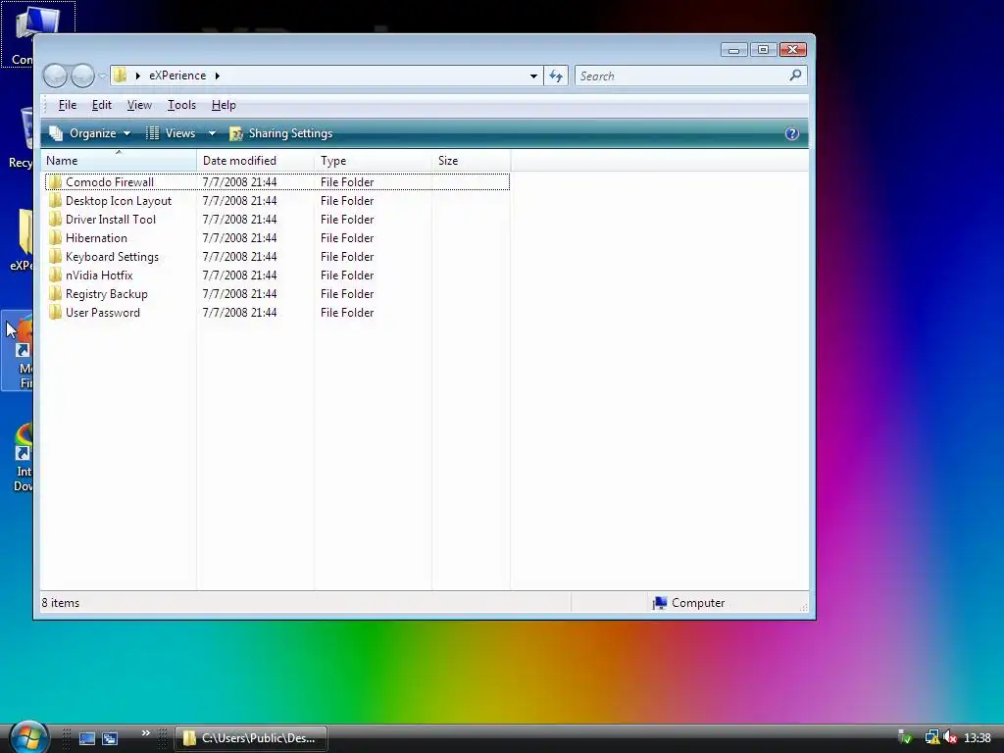Select the Keyboard Settings folder icon

[55, 256]
